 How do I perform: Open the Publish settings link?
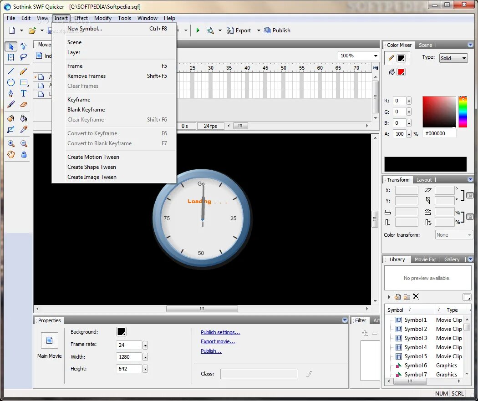tap(220, 332)
